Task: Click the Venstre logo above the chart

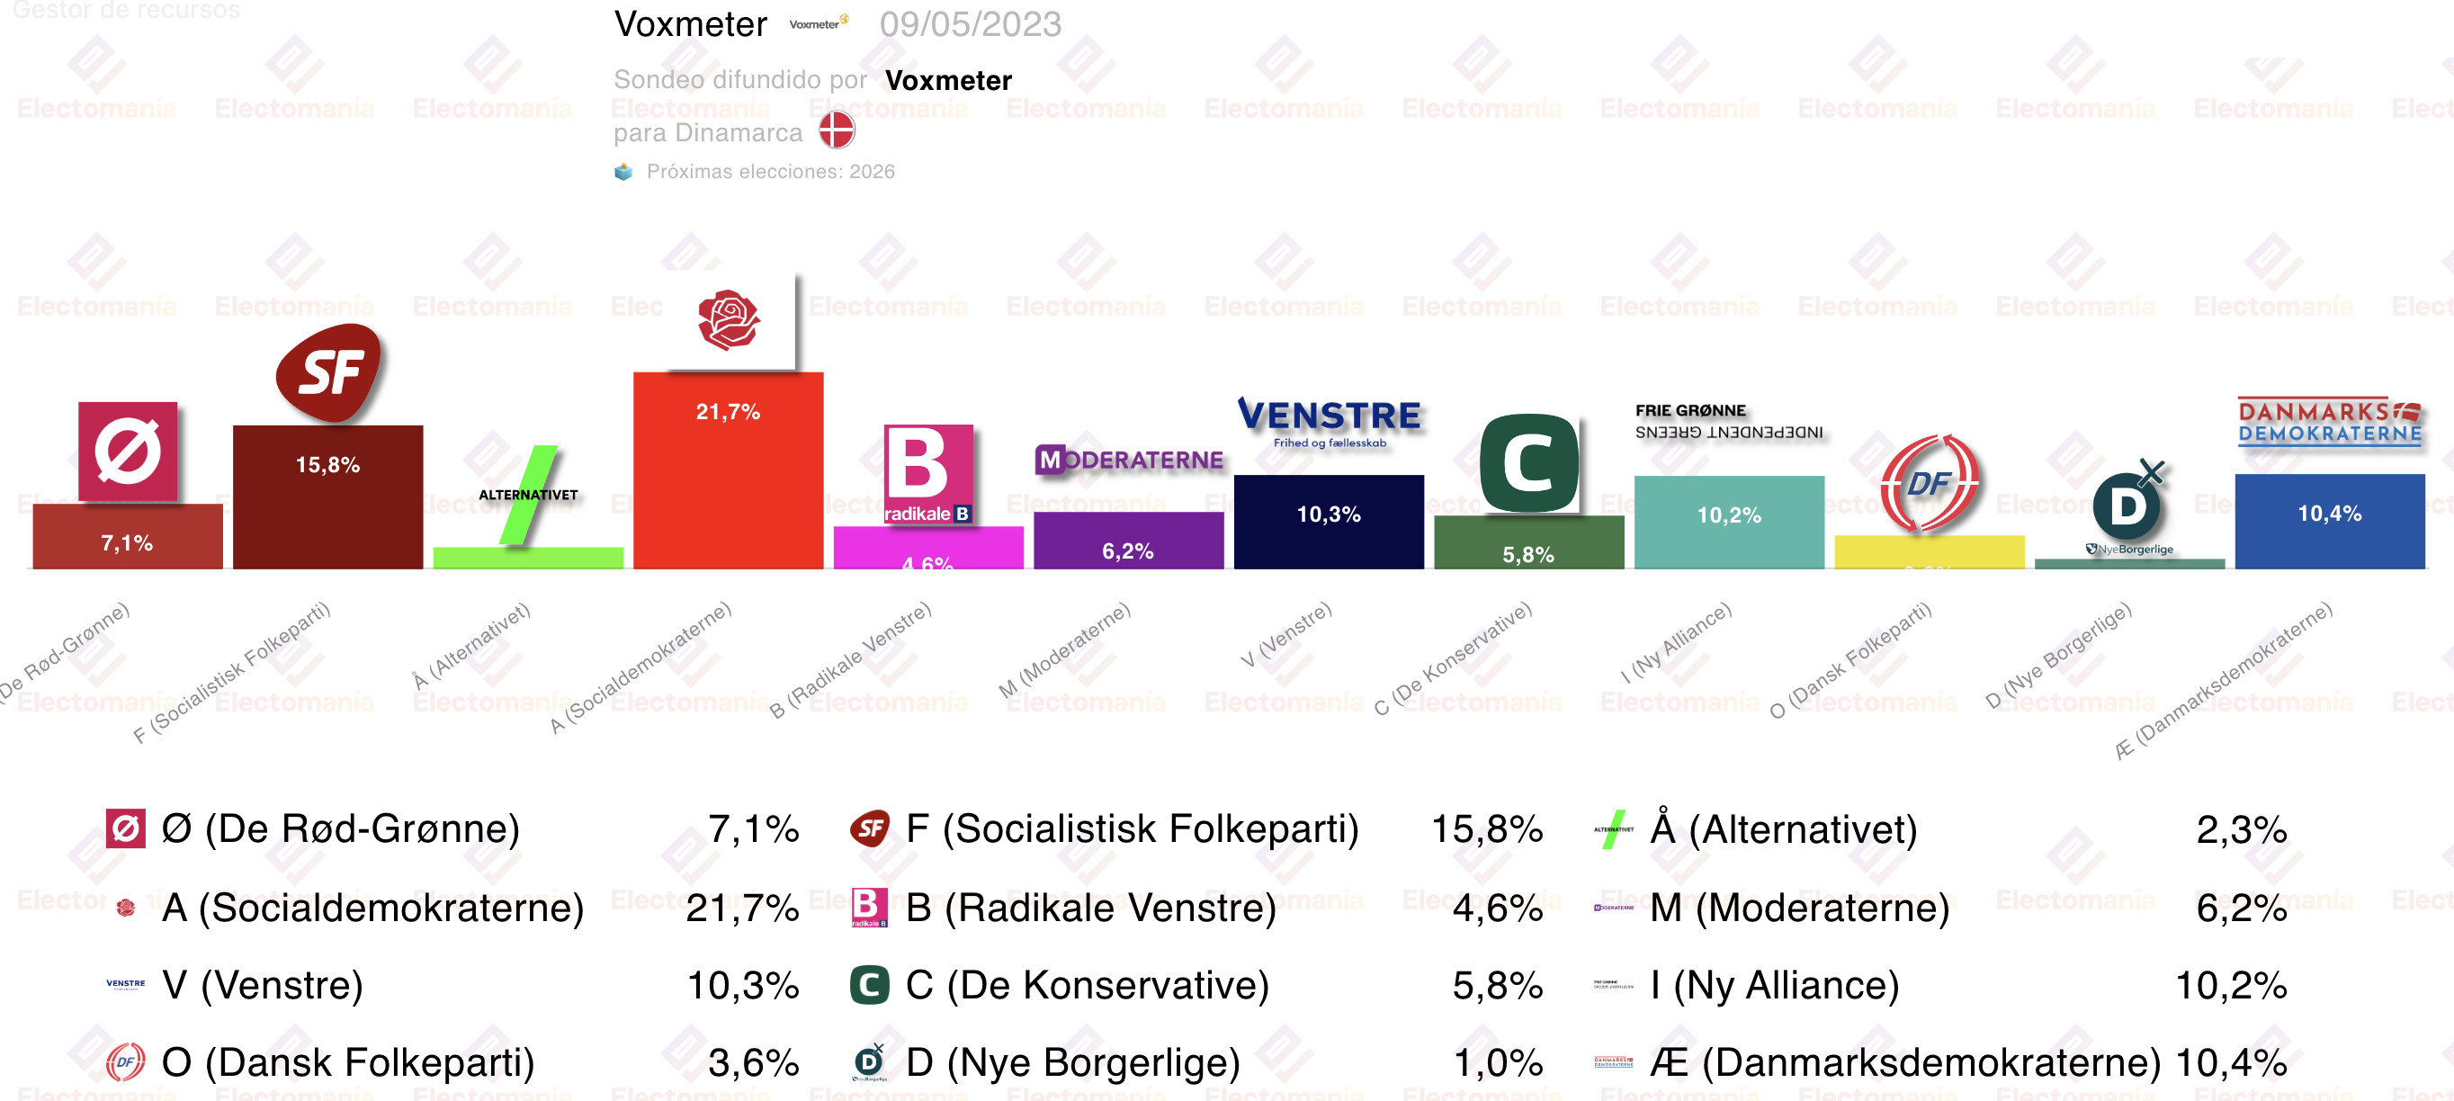Action: tap(1329, 422)
